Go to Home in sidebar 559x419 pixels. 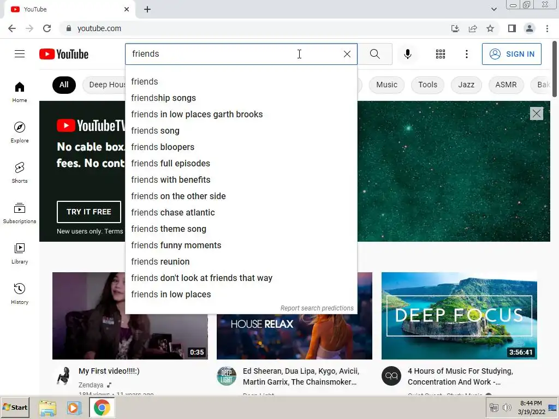click(20, 92)
